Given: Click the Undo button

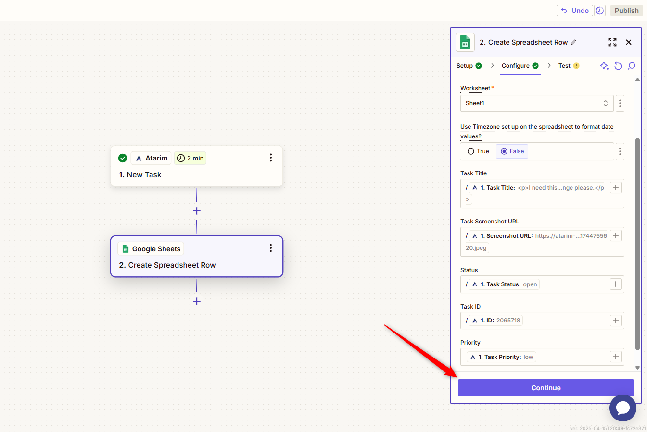Looking at the screenshot, I should pyautogui.click(x=574, y=11).
